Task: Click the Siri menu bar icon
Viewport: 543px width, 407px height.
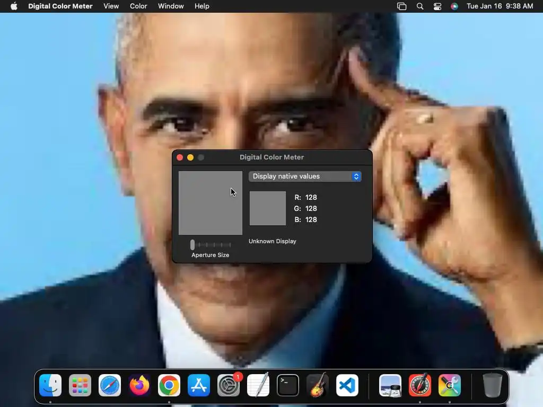Action: point(454,6)
